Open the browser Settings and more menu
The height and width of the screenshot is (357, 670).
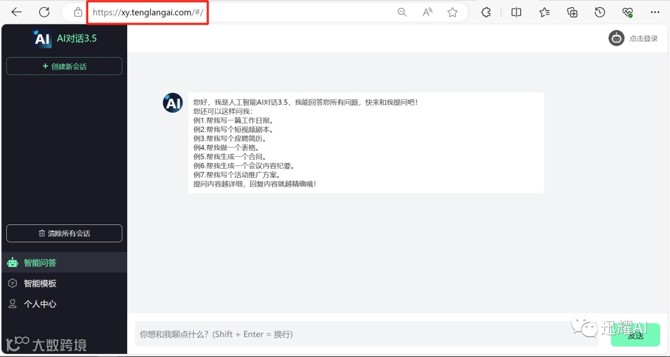coord(655,12)
